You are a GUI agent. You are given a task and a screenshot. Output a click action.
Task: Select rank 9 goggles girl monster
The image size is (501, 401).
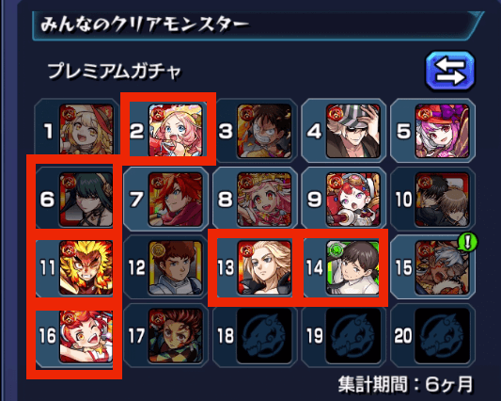tap(353, 200)
